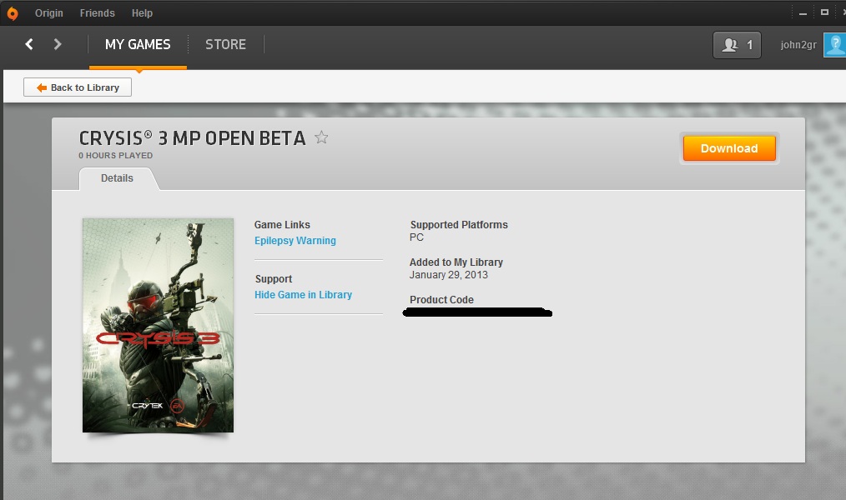Switch to the MY GAMES tab

138,45
